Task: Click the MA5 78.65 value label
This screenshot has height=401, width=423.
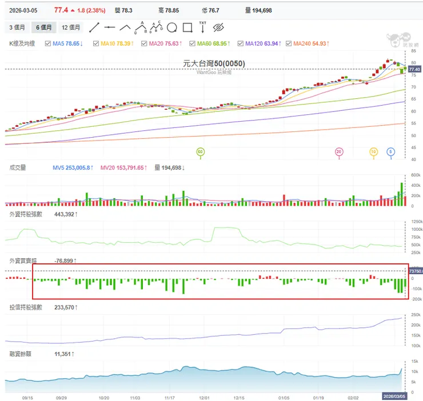Action: click(x=67, y=43)
